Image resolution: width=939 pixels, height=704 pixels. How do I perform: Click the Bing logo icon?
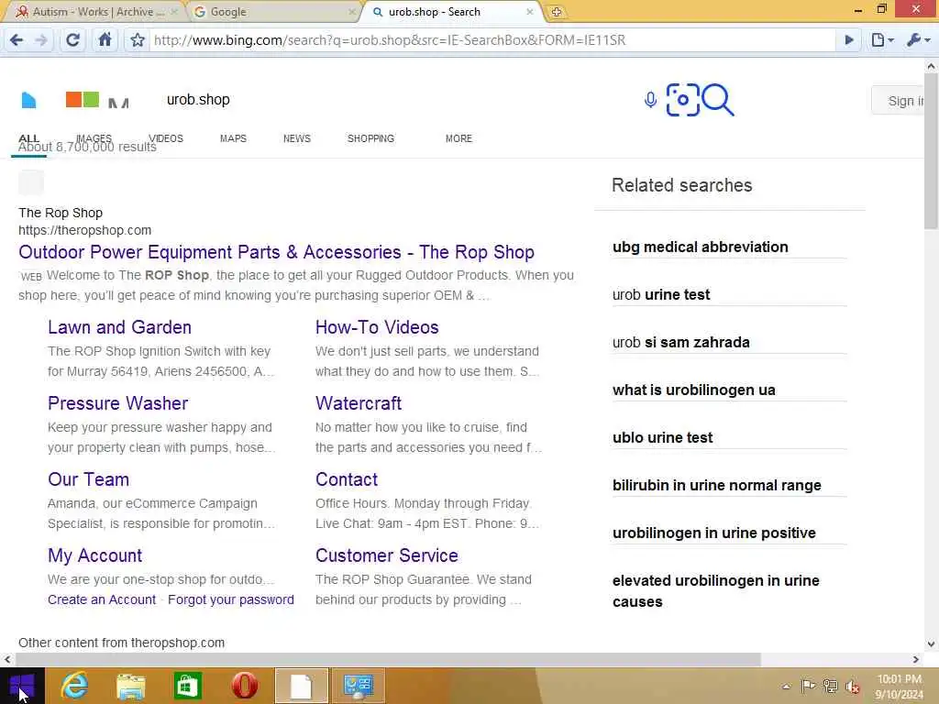(28, 100)
